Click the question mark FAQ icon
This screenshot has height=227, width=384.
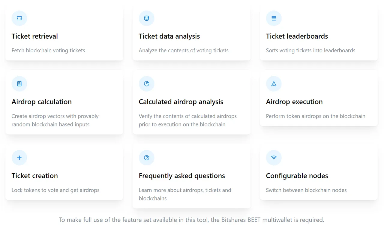(147, 158)
